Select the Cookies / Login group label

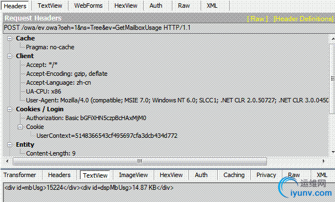pos(40,109)
